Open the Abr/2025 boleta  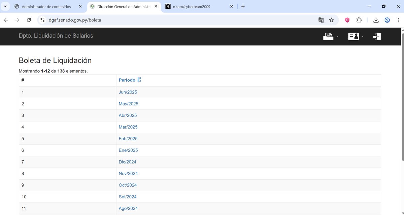click(x=128, y=115)
